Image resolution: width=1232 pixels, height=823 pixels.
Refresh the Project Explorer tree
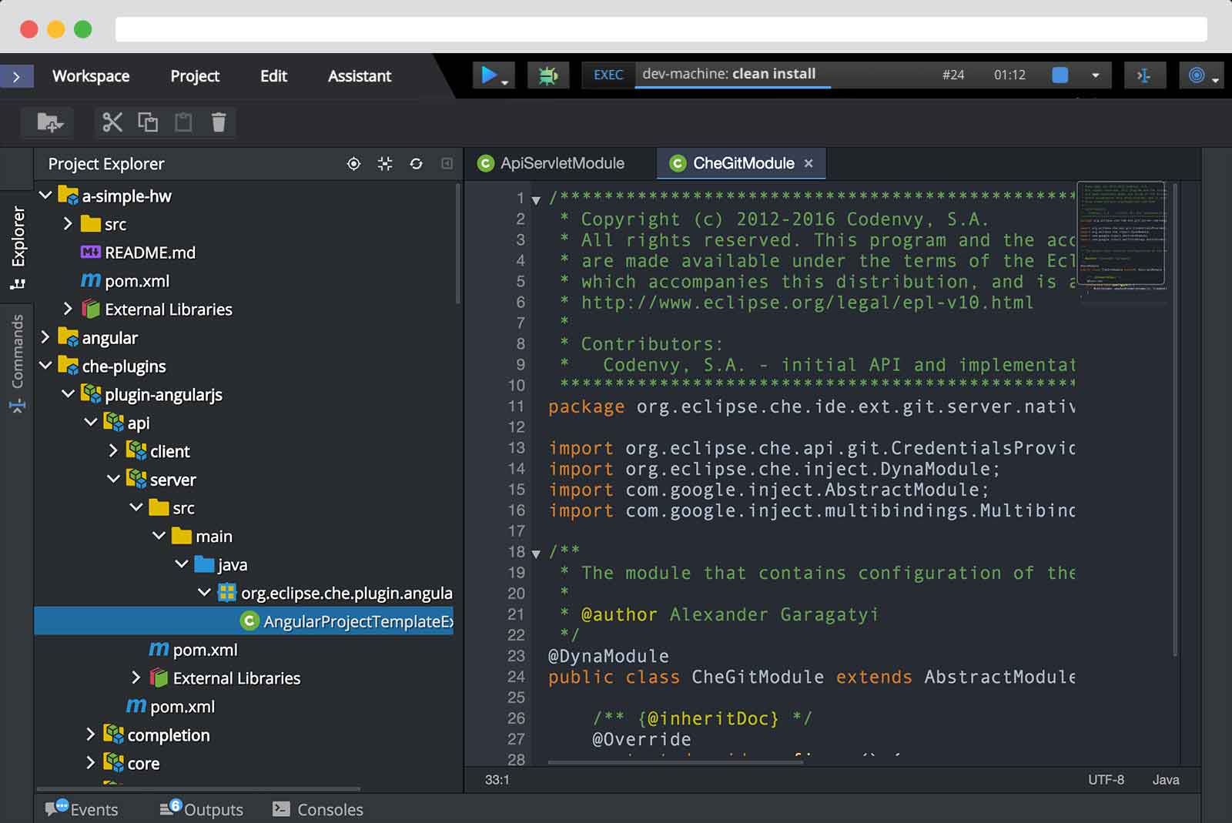point(416,164)
